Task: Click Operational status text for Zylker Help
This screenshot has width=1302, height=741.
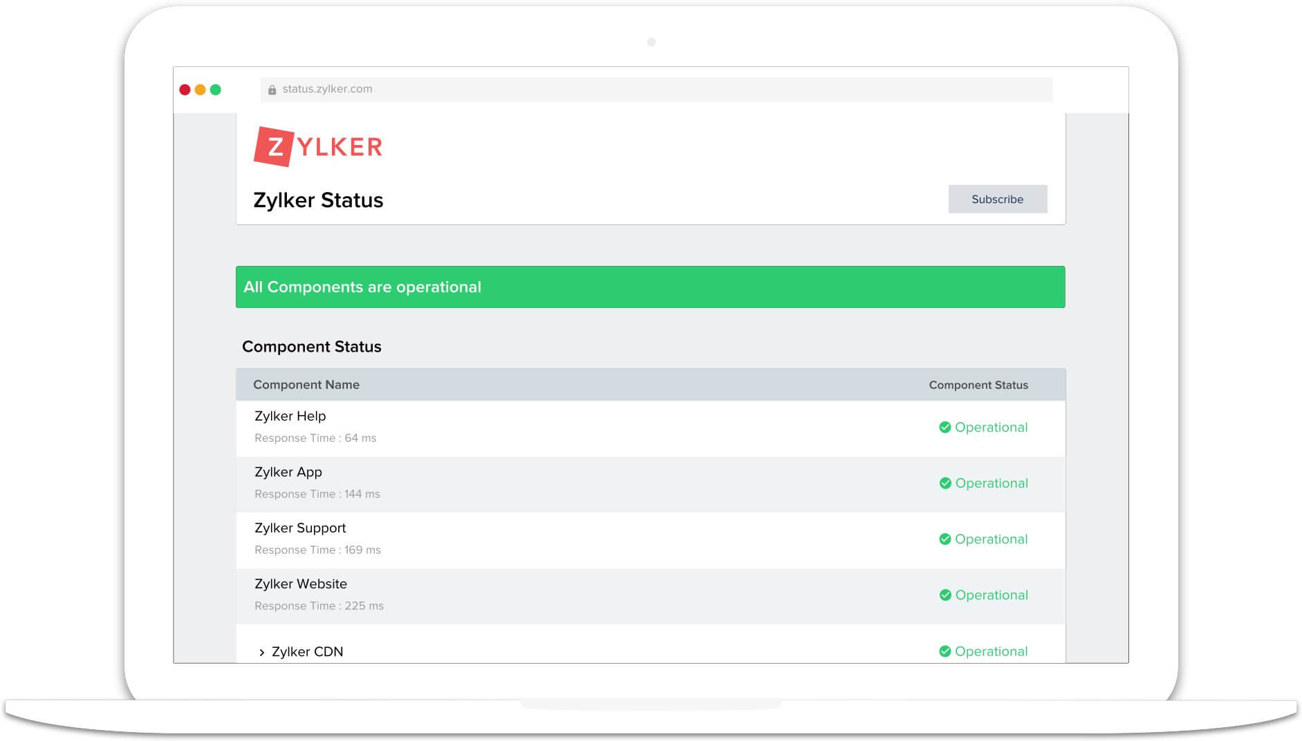Action: (991, 427)
